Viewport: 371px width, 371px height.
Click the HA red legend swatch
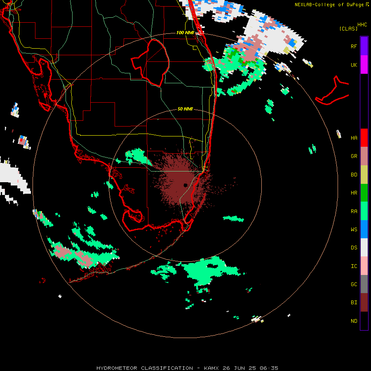(x=364, y=138)
